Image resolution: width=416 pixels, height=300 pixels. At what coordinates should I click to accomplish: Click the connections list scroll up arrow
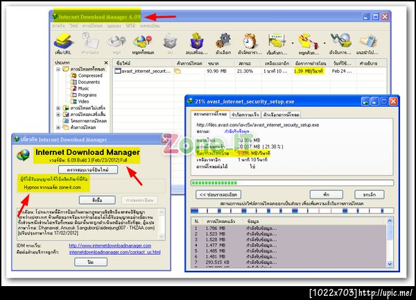pos(390,221)
